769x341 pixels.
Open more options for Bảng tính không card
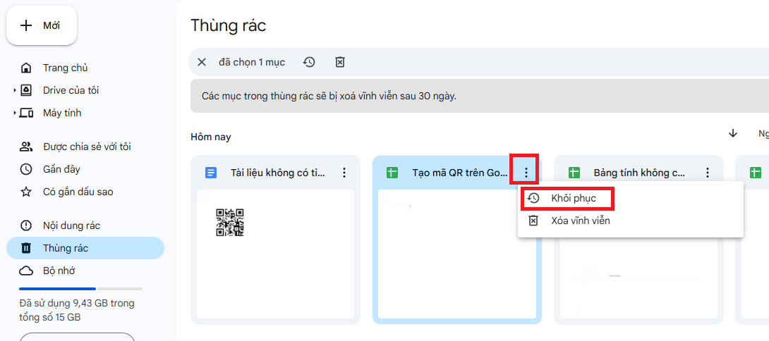pos(707,173)
